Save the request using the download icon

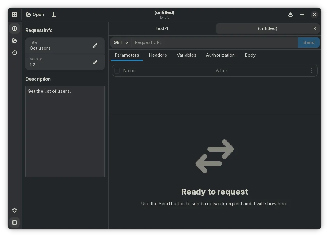[x=54, y=14]
